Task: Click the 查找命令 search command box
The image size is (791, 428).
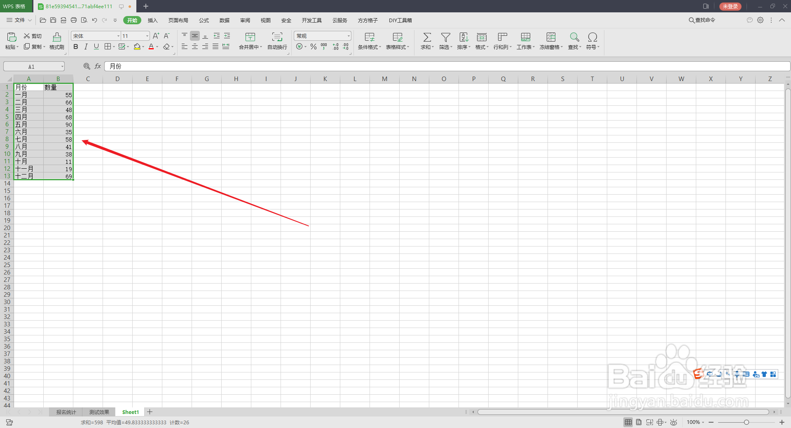Action: tap(702, 20)
